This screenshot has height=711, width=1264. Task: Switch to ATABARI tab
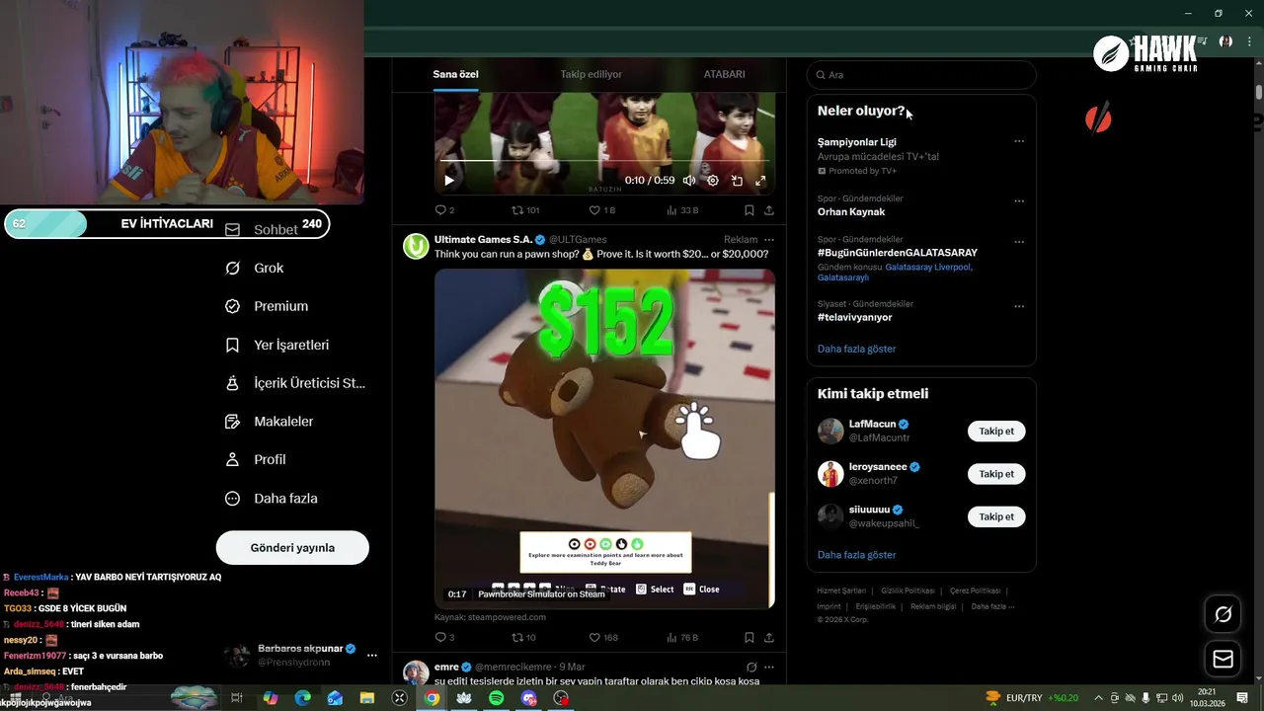pos(724,74)
